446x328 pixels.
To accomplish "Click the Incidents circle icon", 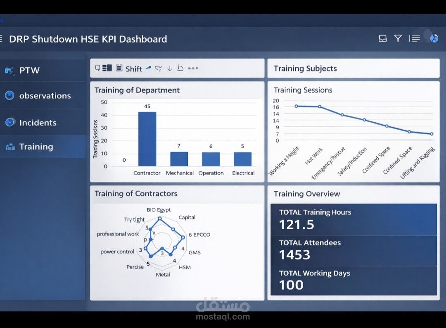I will click(10, 122).
